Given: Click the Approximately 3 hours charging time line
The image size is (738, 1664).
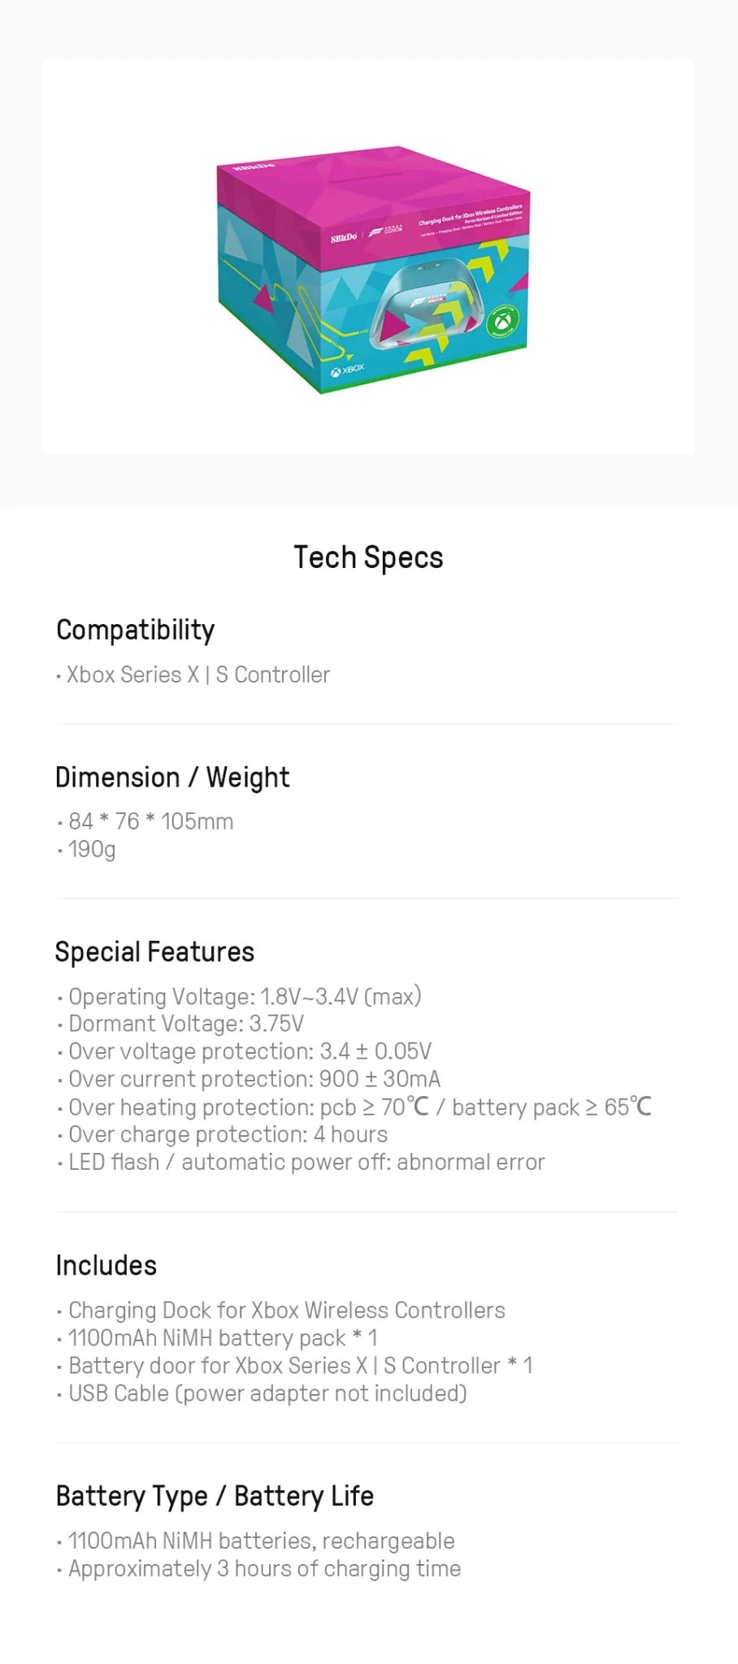Looking at the screenshot, I should click(264, 1568).
